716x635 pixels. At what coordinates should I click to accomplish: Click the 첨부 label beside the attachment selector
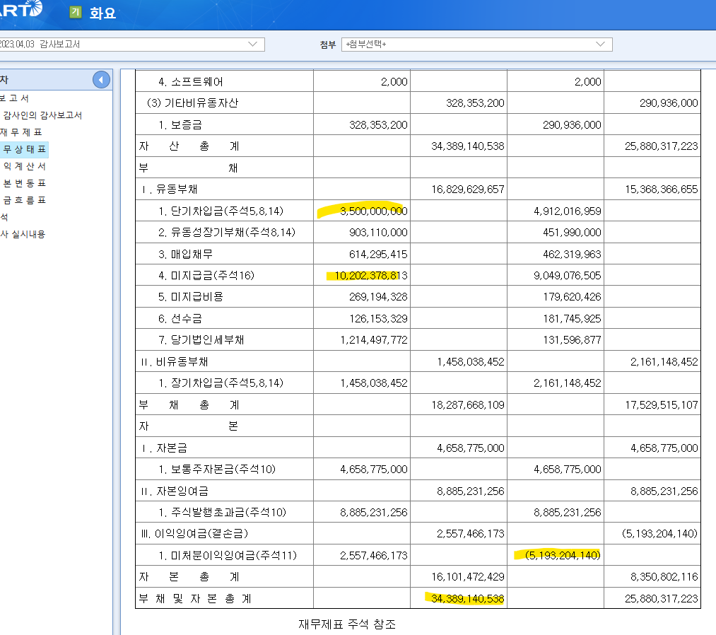(328, 45)
